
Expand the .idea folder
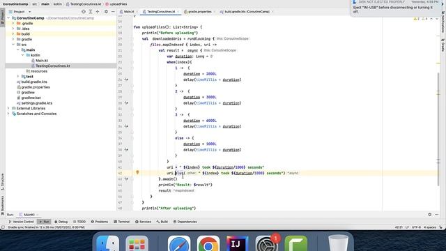point(13,29)
